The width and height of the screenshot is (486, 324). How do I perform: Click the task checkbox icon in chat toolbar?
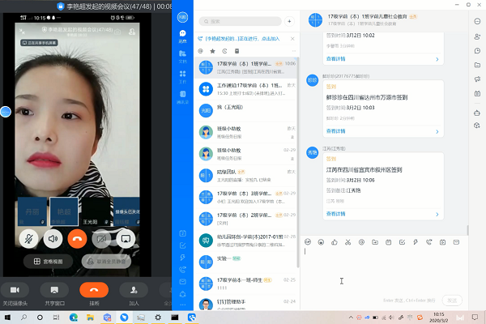(402, 242)
